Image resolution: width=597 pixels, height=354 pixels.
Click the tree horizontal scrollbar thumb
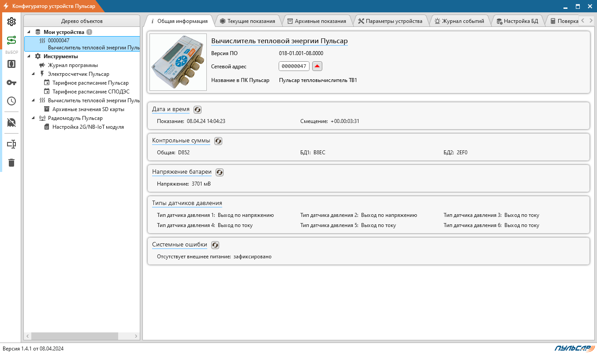[x=75, y=336]
